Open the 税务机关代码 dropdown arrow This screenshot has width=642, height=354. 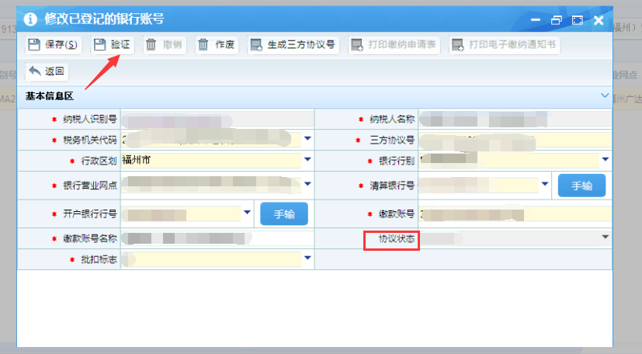[x=307, y=139]
